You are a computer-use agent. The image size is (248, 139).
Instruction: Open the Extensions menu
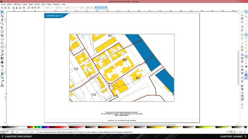click(57, 4)
